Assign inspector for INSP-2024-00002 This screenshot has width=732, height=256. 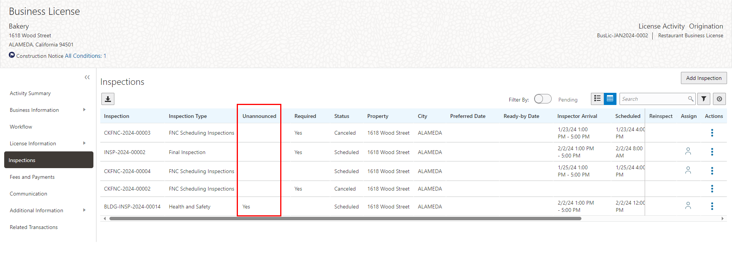[688, 151]
